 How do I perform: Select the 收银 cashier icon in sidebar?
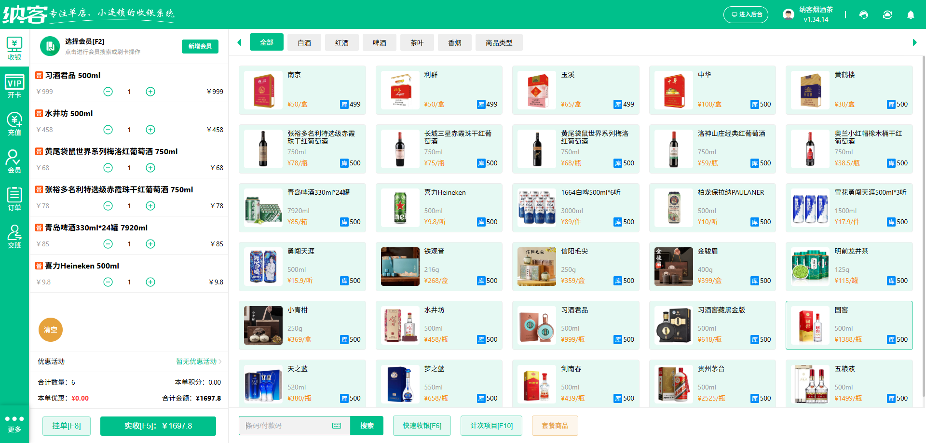tap(14, 48)
